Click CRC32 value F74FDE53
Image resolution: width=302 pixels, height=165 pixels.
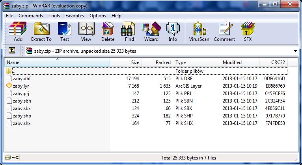point(275,123)
